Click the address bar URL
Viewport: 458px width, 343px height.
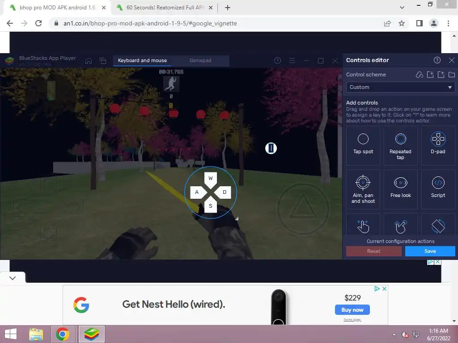point(150,23)
